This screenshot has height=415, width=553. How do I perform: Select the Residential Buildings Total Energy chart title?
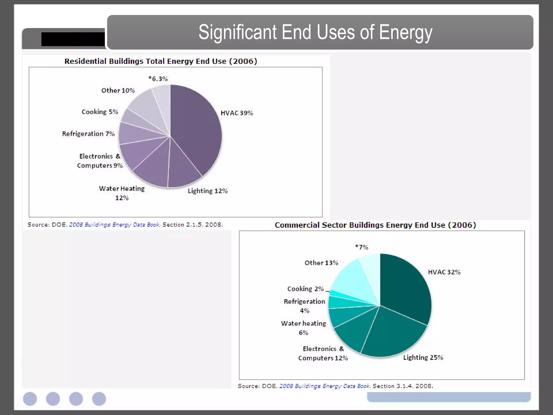point(161,61)
